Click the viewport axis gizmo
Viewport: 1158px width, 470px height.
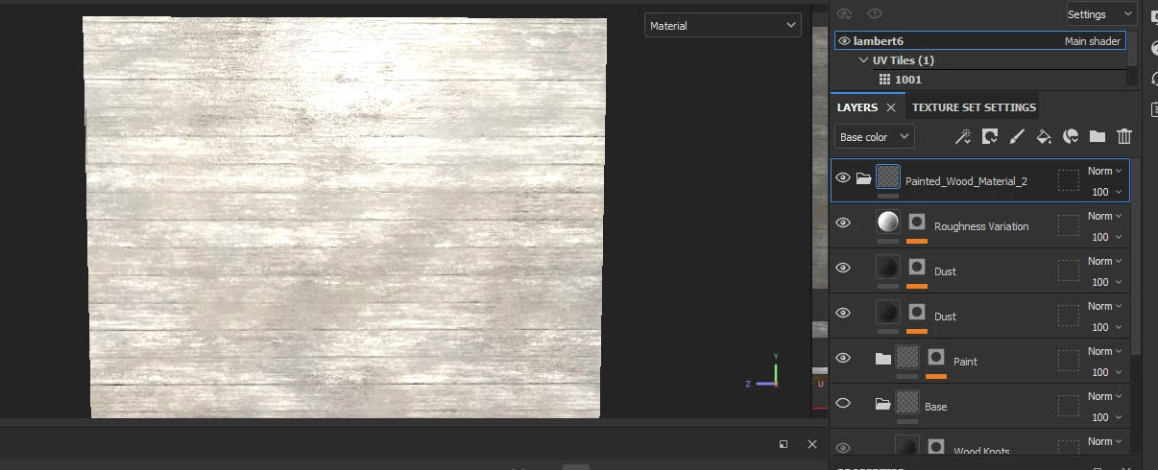pyautogui.click(x=766, y=372)
